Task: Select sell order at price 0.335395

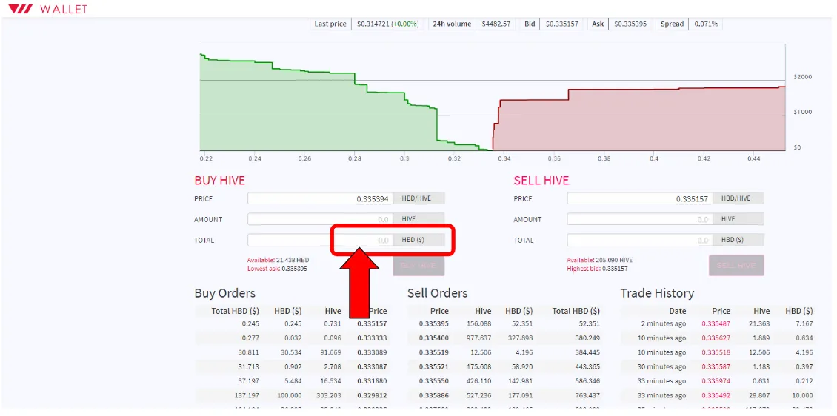Action: (x=505, y=323)
